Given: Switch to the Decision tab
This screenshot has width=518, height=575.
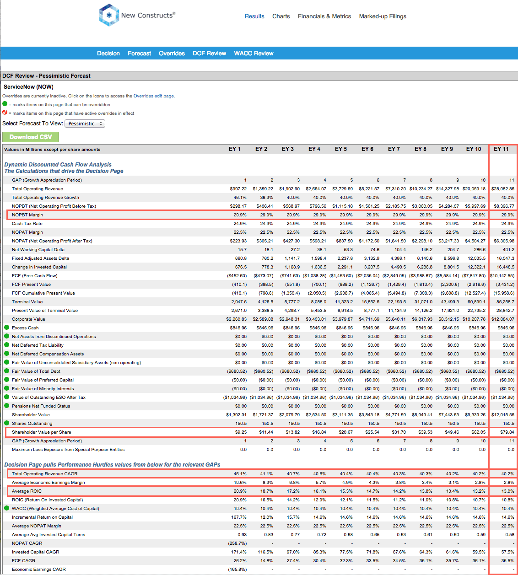Looking at the screenshot, I should tap(108, 53).
